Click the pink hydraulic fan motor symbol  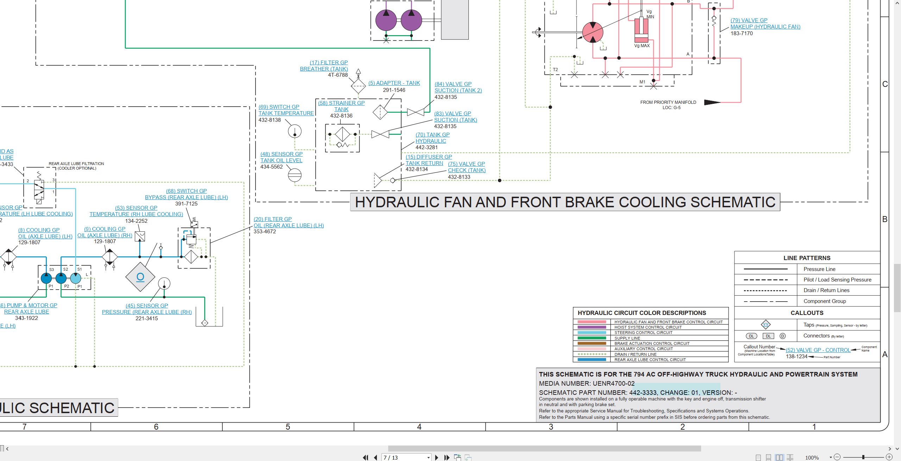[593, 32]
